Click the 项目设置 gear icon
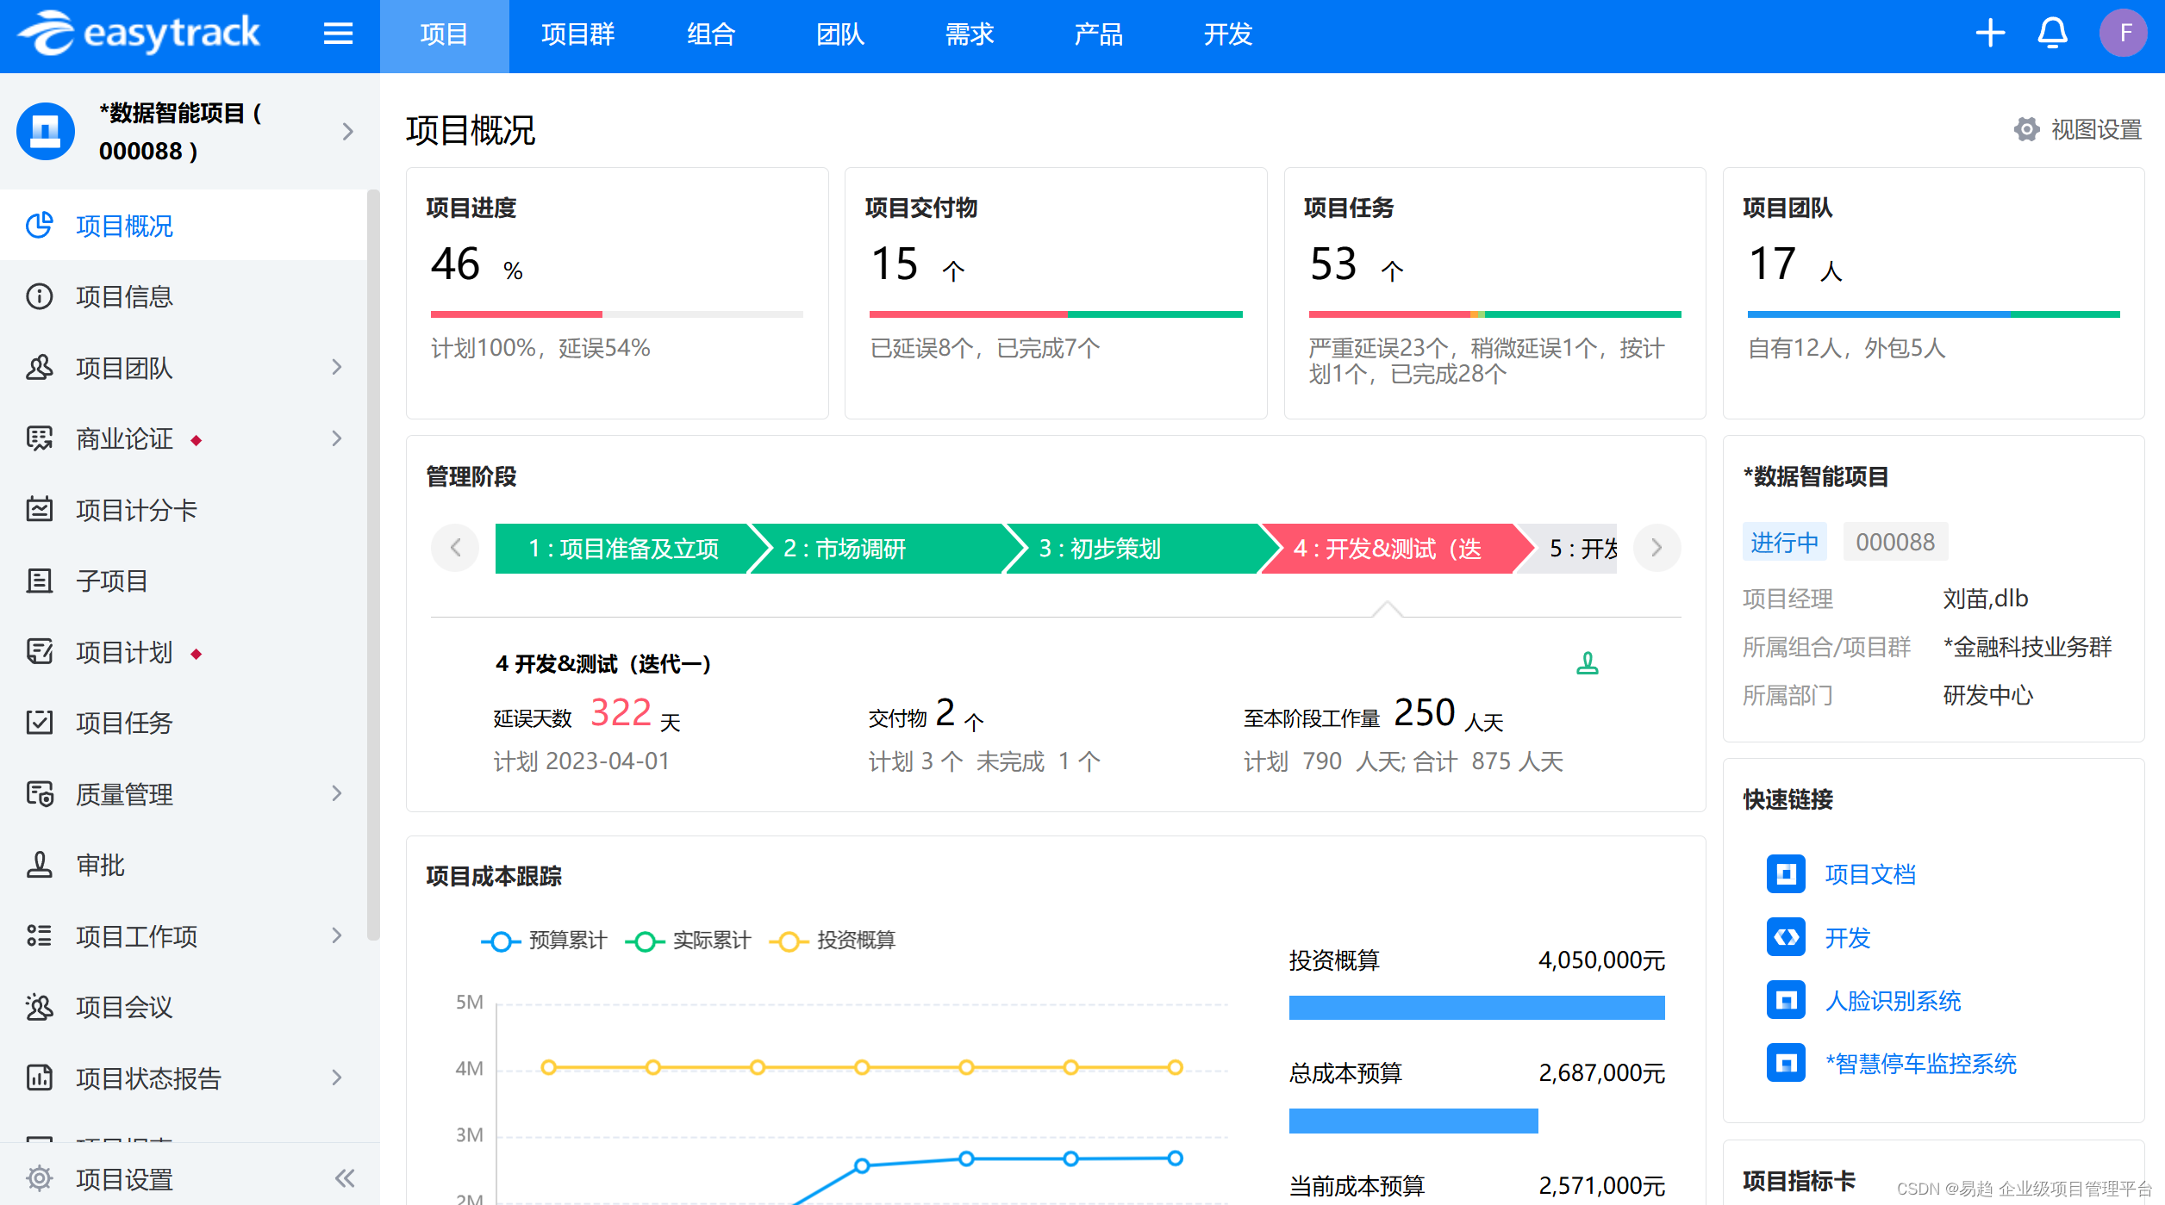This screenshot has width=2165, height=1205. coord(39,1177)
